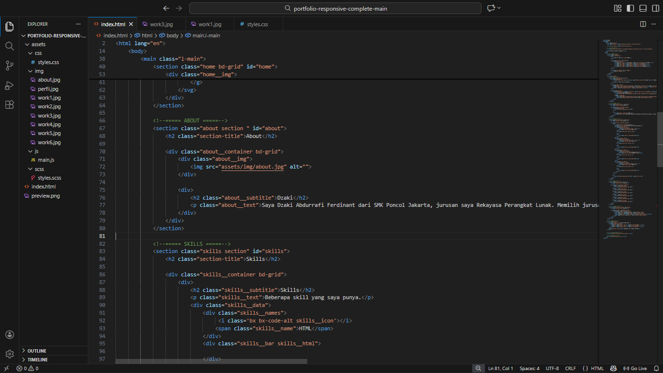Viewport: 663px width, 373px height.
Task: Open main.js in the explorer
Action: tap(46, 160)
